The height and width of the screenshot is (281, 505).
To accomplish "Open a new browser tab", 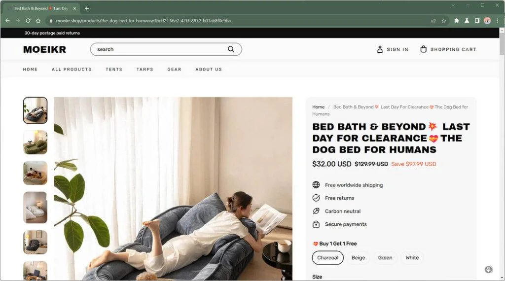I will (87, 8).
